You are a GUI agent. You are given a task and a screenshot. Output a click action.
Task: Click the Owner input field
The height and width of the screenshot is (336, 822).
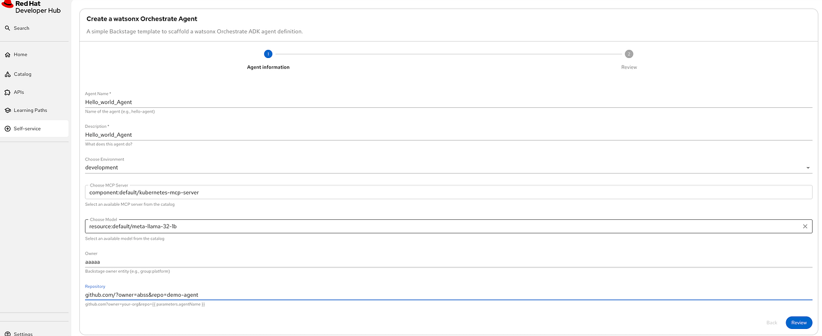[449, 262]
